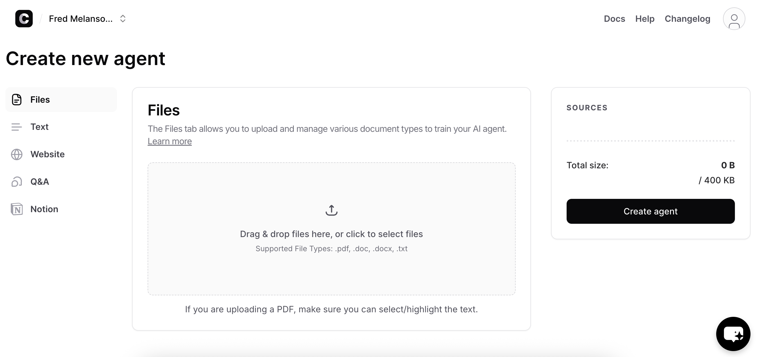The width and height of the screenshot is (757, 357).
Task: Follow the Learn more link
Action: [x=170, y=141]
